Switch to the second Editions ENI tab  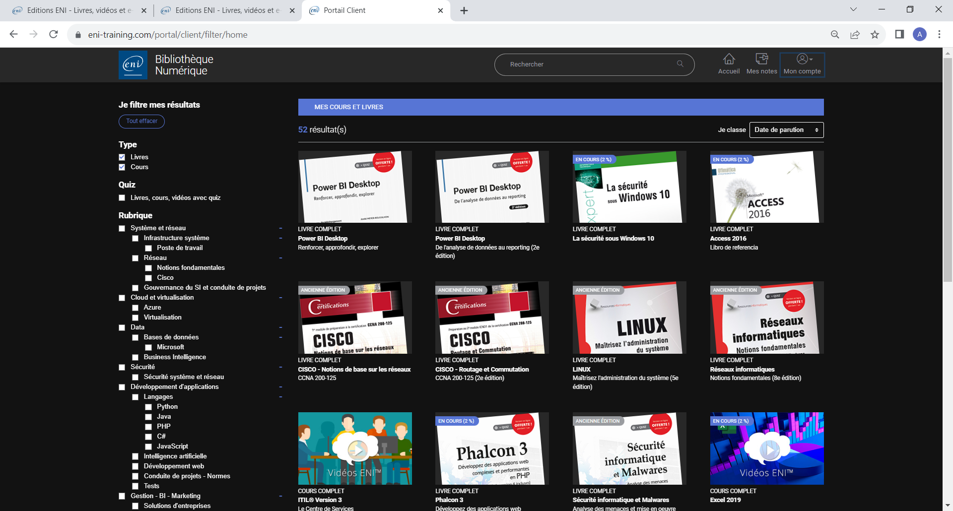[x=228, y=10]
